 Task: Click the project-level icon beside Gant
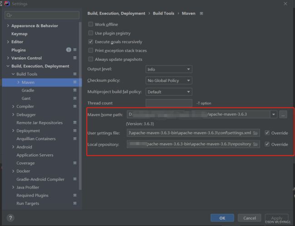(75, 98)
